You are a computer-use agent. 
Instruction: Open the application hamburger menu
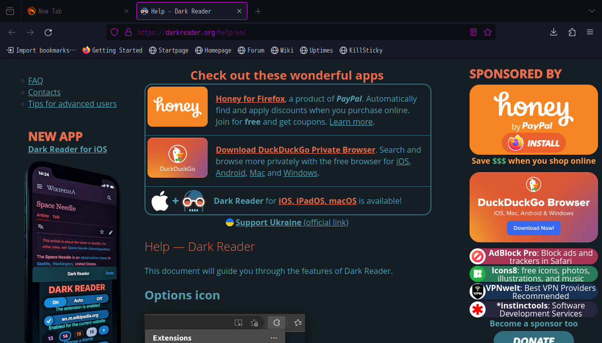[x=590, y=32]
